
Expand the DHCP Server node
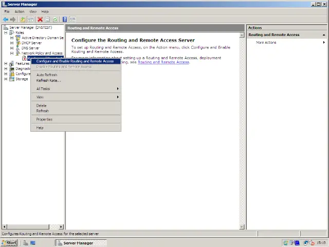(x=12, y=43)
